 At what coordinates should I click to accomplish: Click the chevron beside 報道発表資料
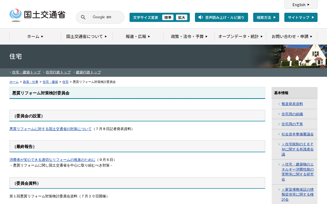pyautogui.click(x=279, y=104)
